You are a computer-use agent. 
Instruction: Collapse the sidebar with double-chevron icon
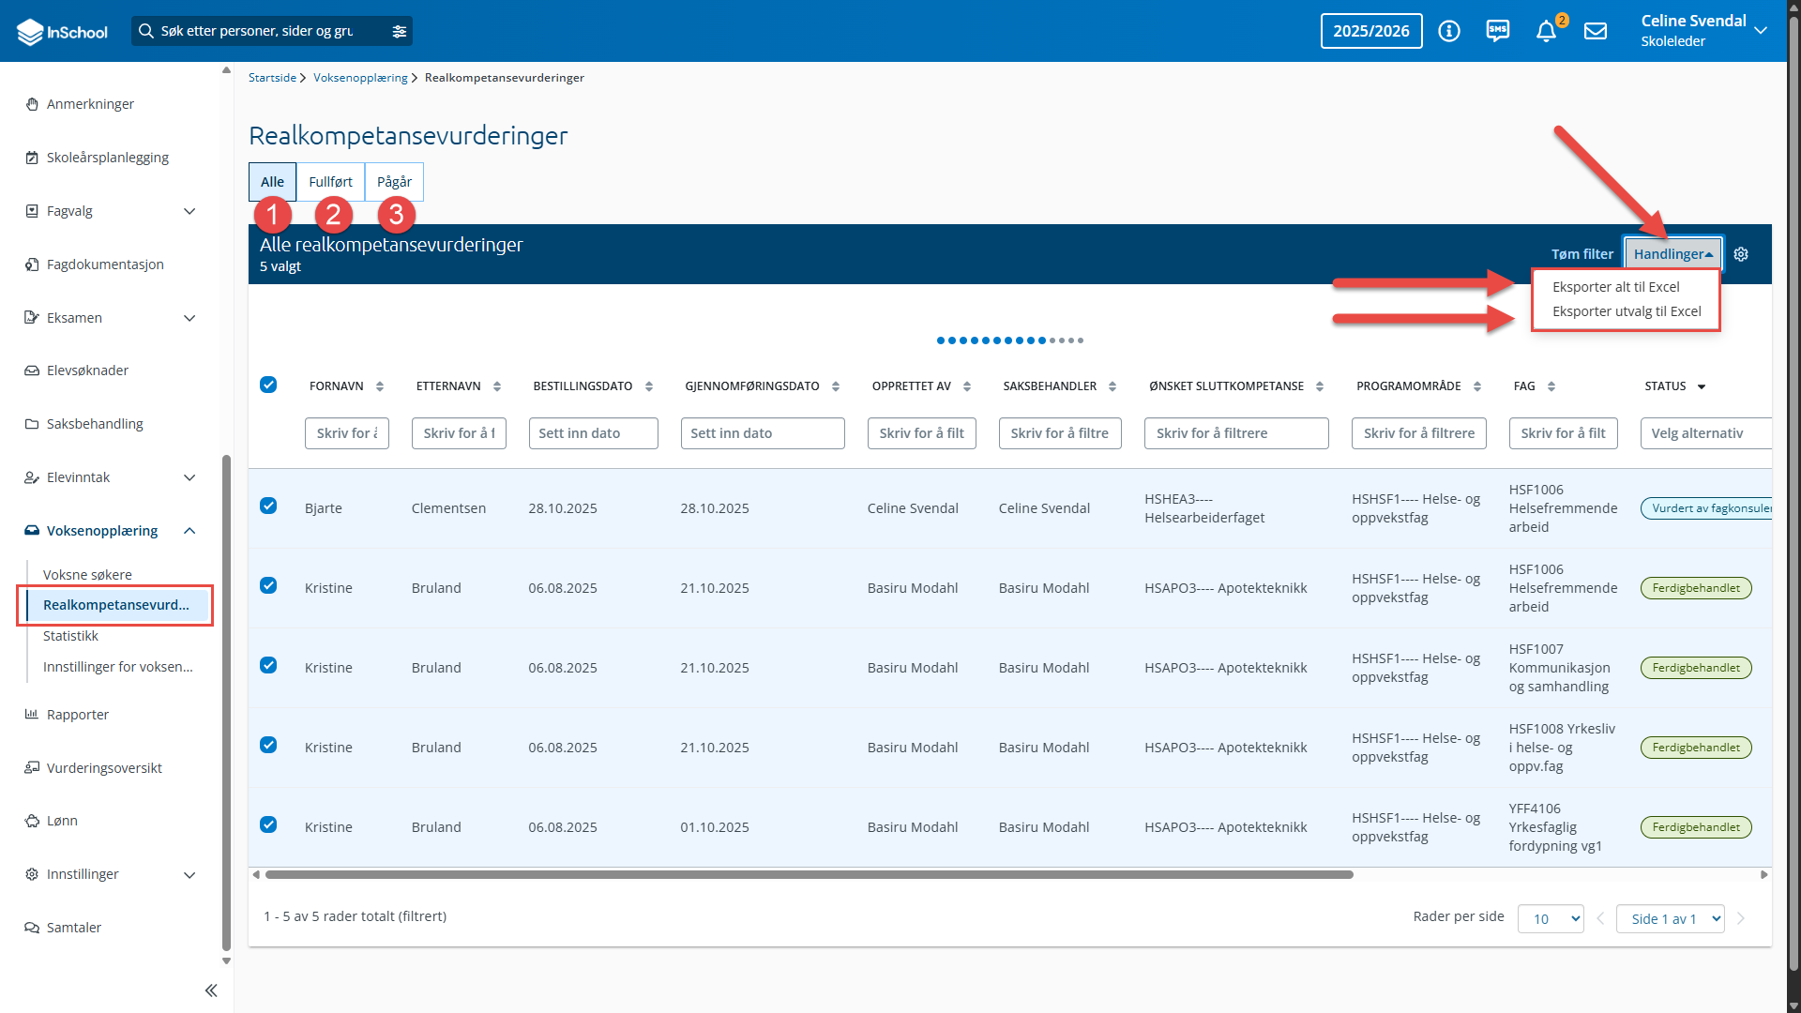point(211,990)
